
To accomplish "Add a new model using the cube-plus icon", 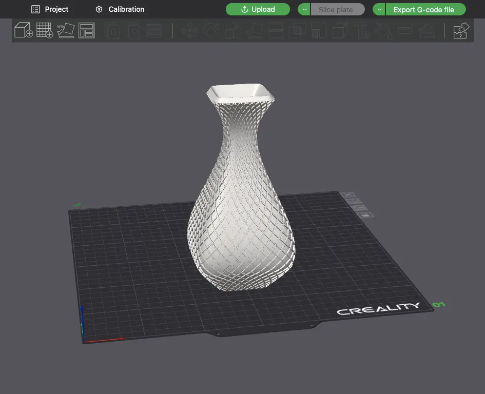I will [x=24, y=31].
